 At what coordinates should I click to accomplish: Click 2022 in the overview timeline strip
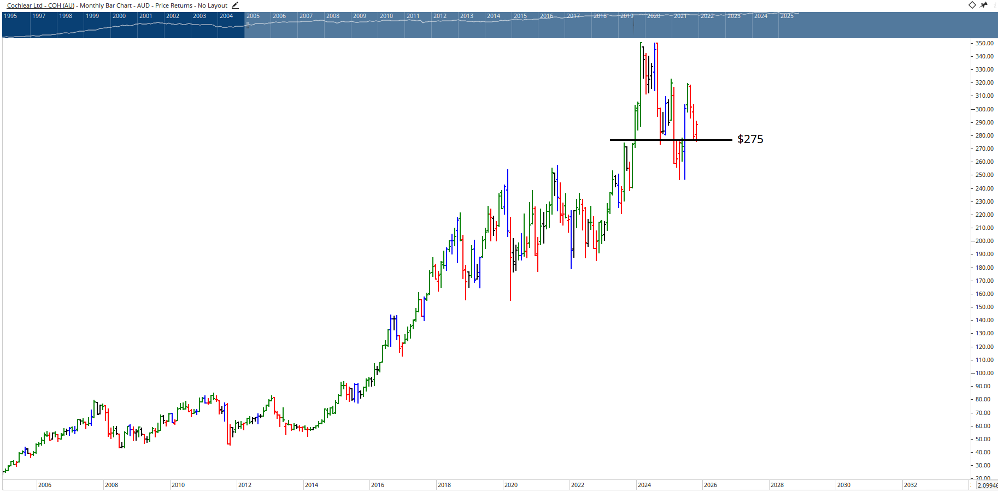coord(707,16)
